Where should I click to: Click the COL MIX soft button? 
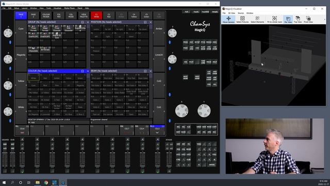(x=59, y=16)
